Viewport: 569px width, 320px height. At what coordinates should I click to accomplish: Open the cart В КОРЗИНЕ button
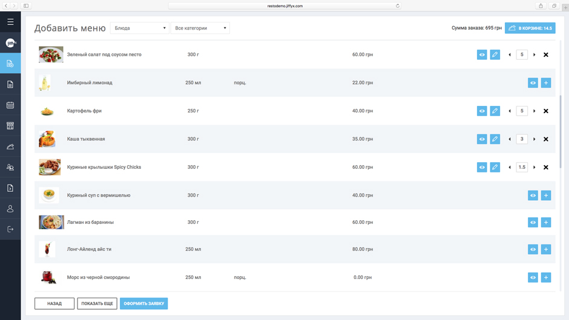point(530,28)
